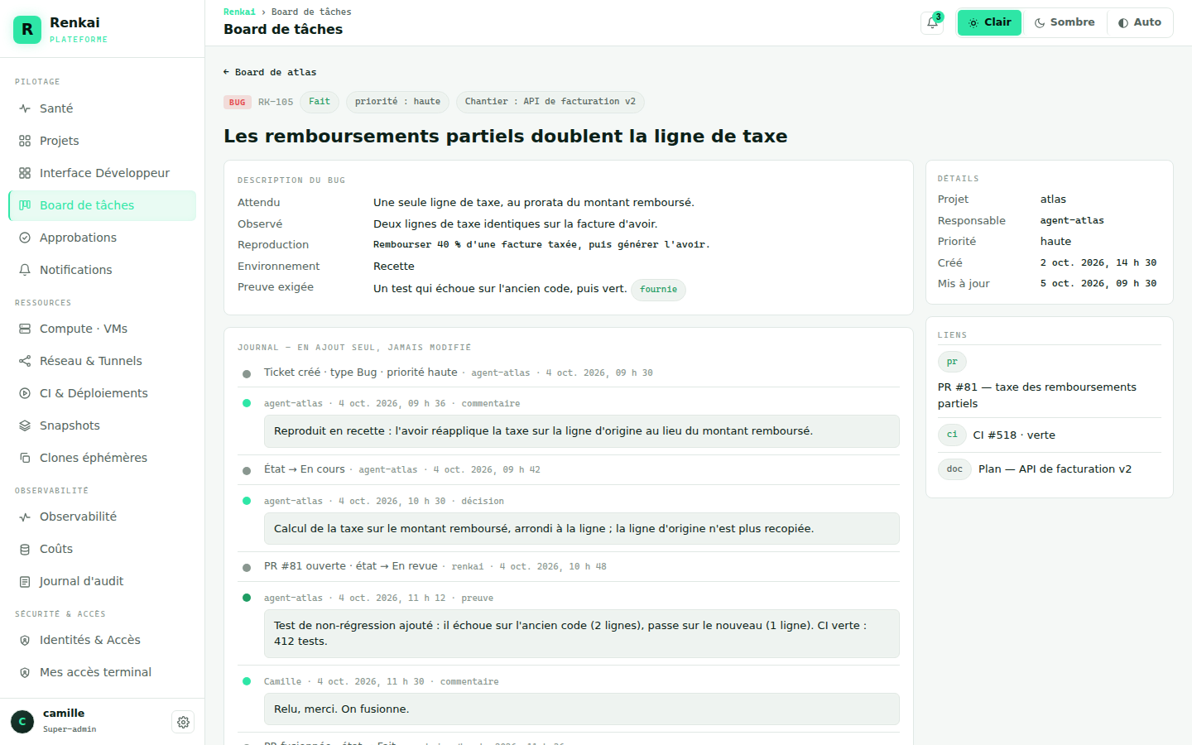Click the fournie proof badge
The height and width of the screenshot is (745, 1192).
(x=658, y=290)
